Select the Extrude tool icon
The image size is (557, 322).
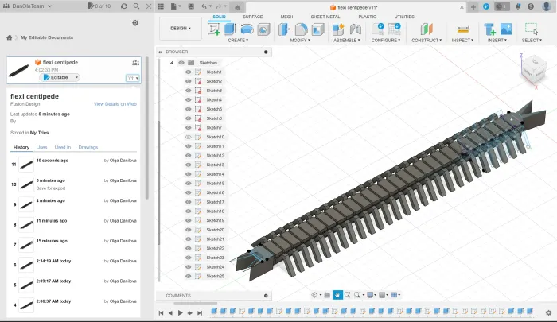230,29
